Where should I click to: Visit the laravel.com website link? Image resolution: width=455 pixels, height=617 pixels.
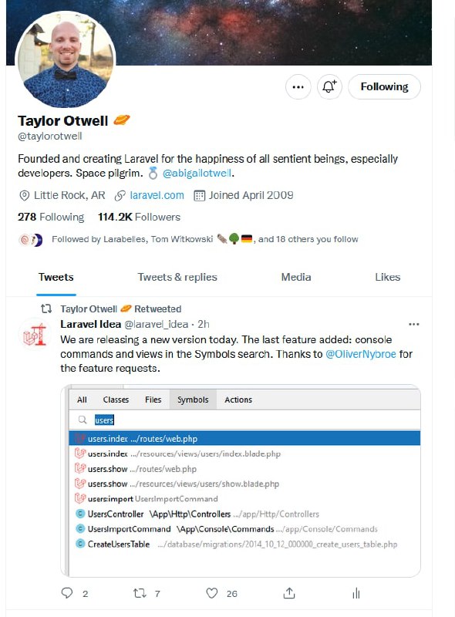[157, 195]
